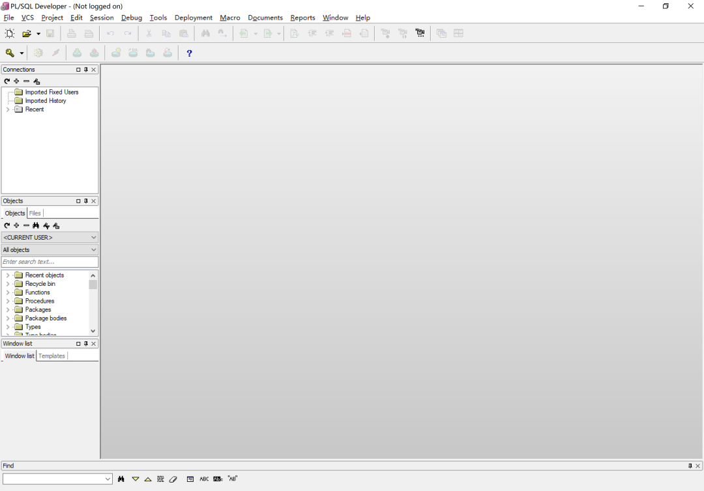Open the Deployment menu
Viewport: 704px width, 491px height.
(x=194, y=18)
